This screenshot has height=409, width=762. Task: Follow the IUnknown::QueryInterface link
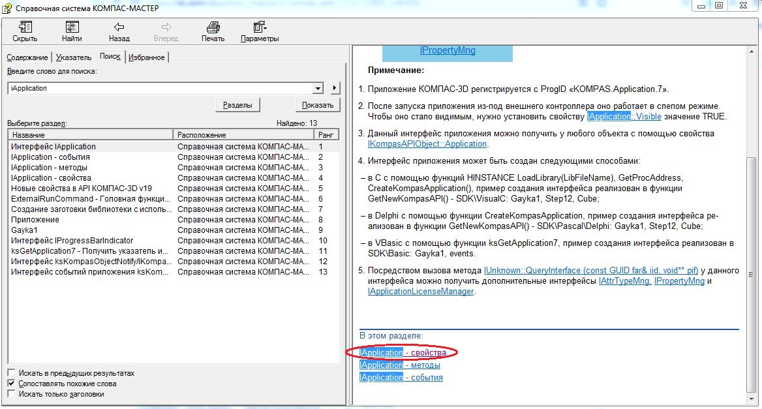pos(591,271)
